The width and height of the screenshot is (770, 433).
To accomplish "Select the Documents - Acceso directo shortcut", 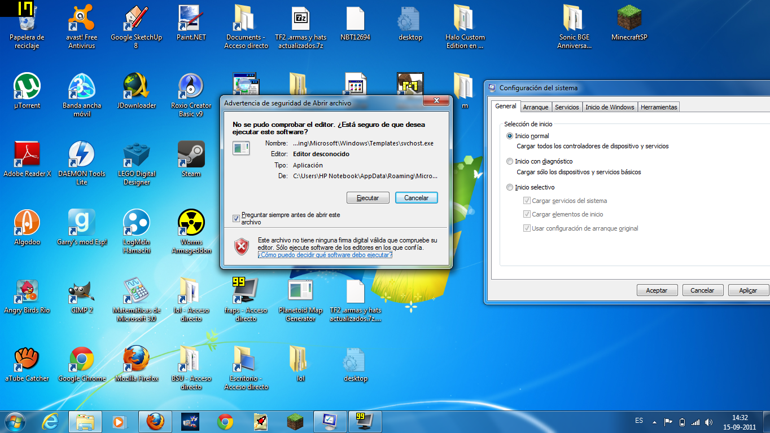I will click(246, 27).
